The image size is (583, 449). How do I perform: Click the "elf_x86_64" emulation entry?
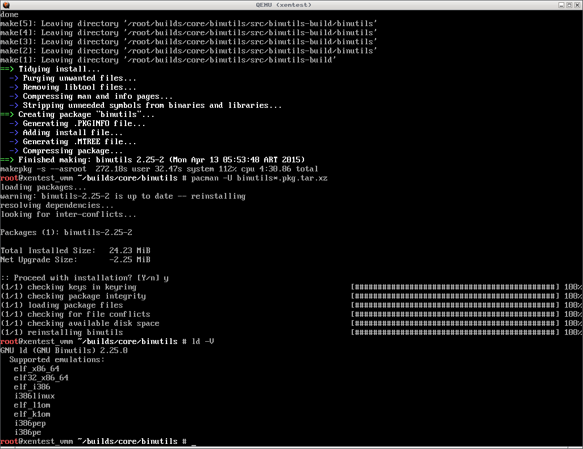36,369
